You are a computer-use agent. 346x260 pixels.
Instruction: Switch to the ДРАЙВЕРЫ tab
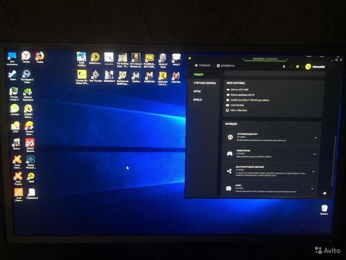pos(226,66)
